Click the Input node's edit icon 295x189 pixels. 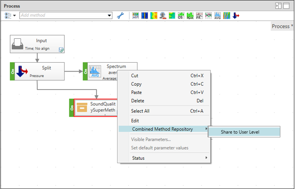(x=61, y=50)
